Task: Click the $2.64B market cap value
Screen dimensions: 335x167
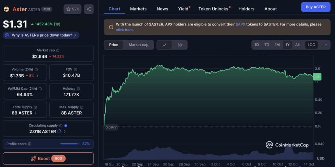Action: [40, 56]
